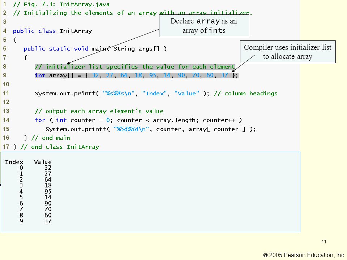This screenshot has height=260, width=347.
Task: Click output value 64 for index 2
Action: pyautogui.click(x=48, y=179)
